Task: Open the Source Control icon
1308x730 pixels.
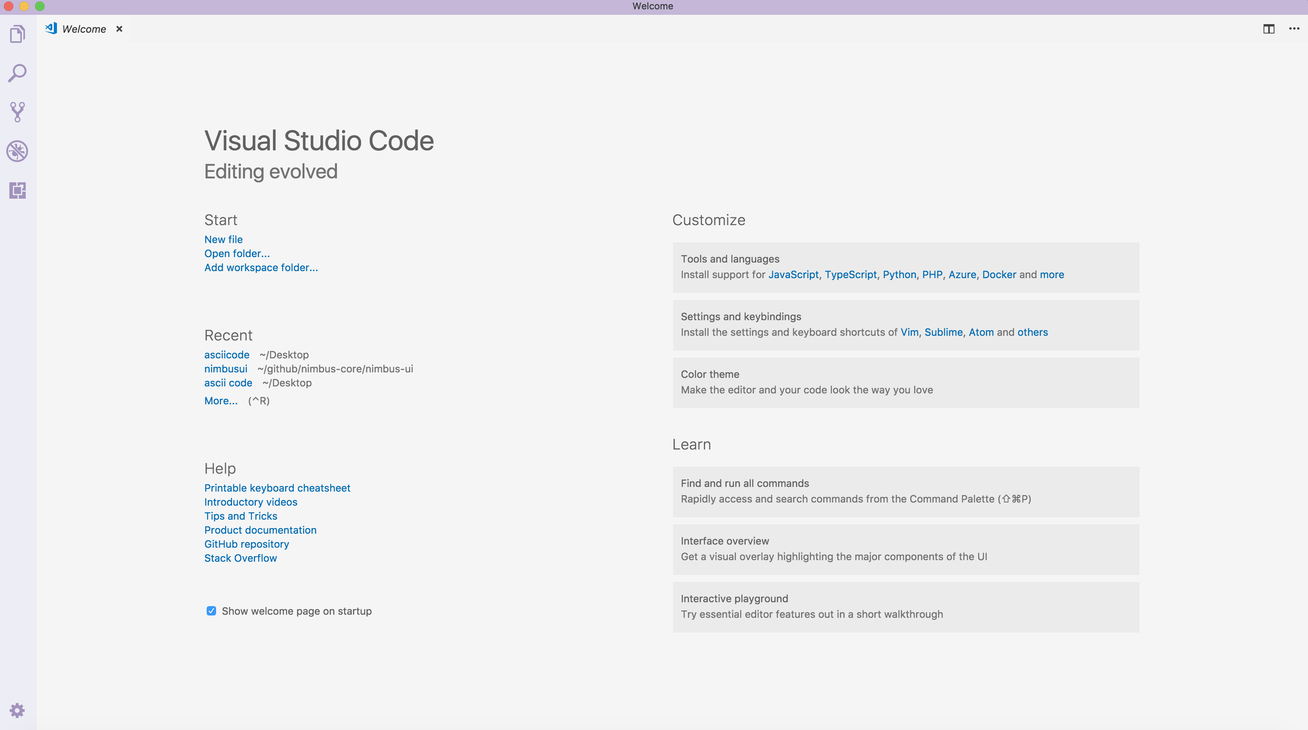Action: pyautogui.click(x=17, y=112)
